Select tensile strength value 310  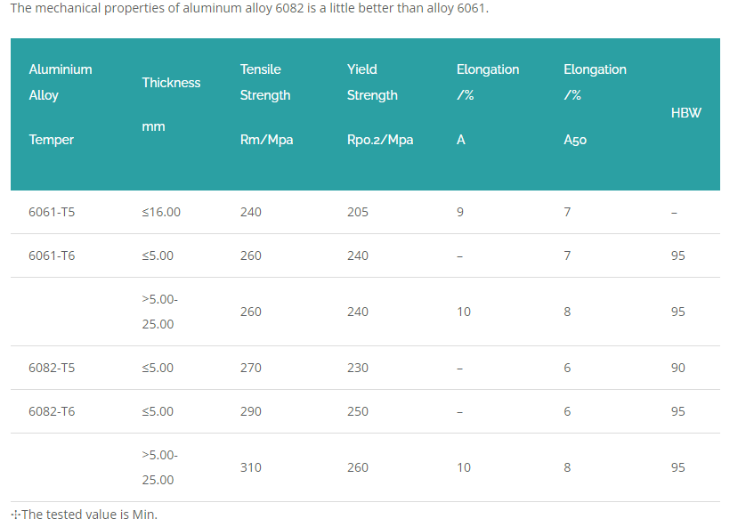click(250, 467)
